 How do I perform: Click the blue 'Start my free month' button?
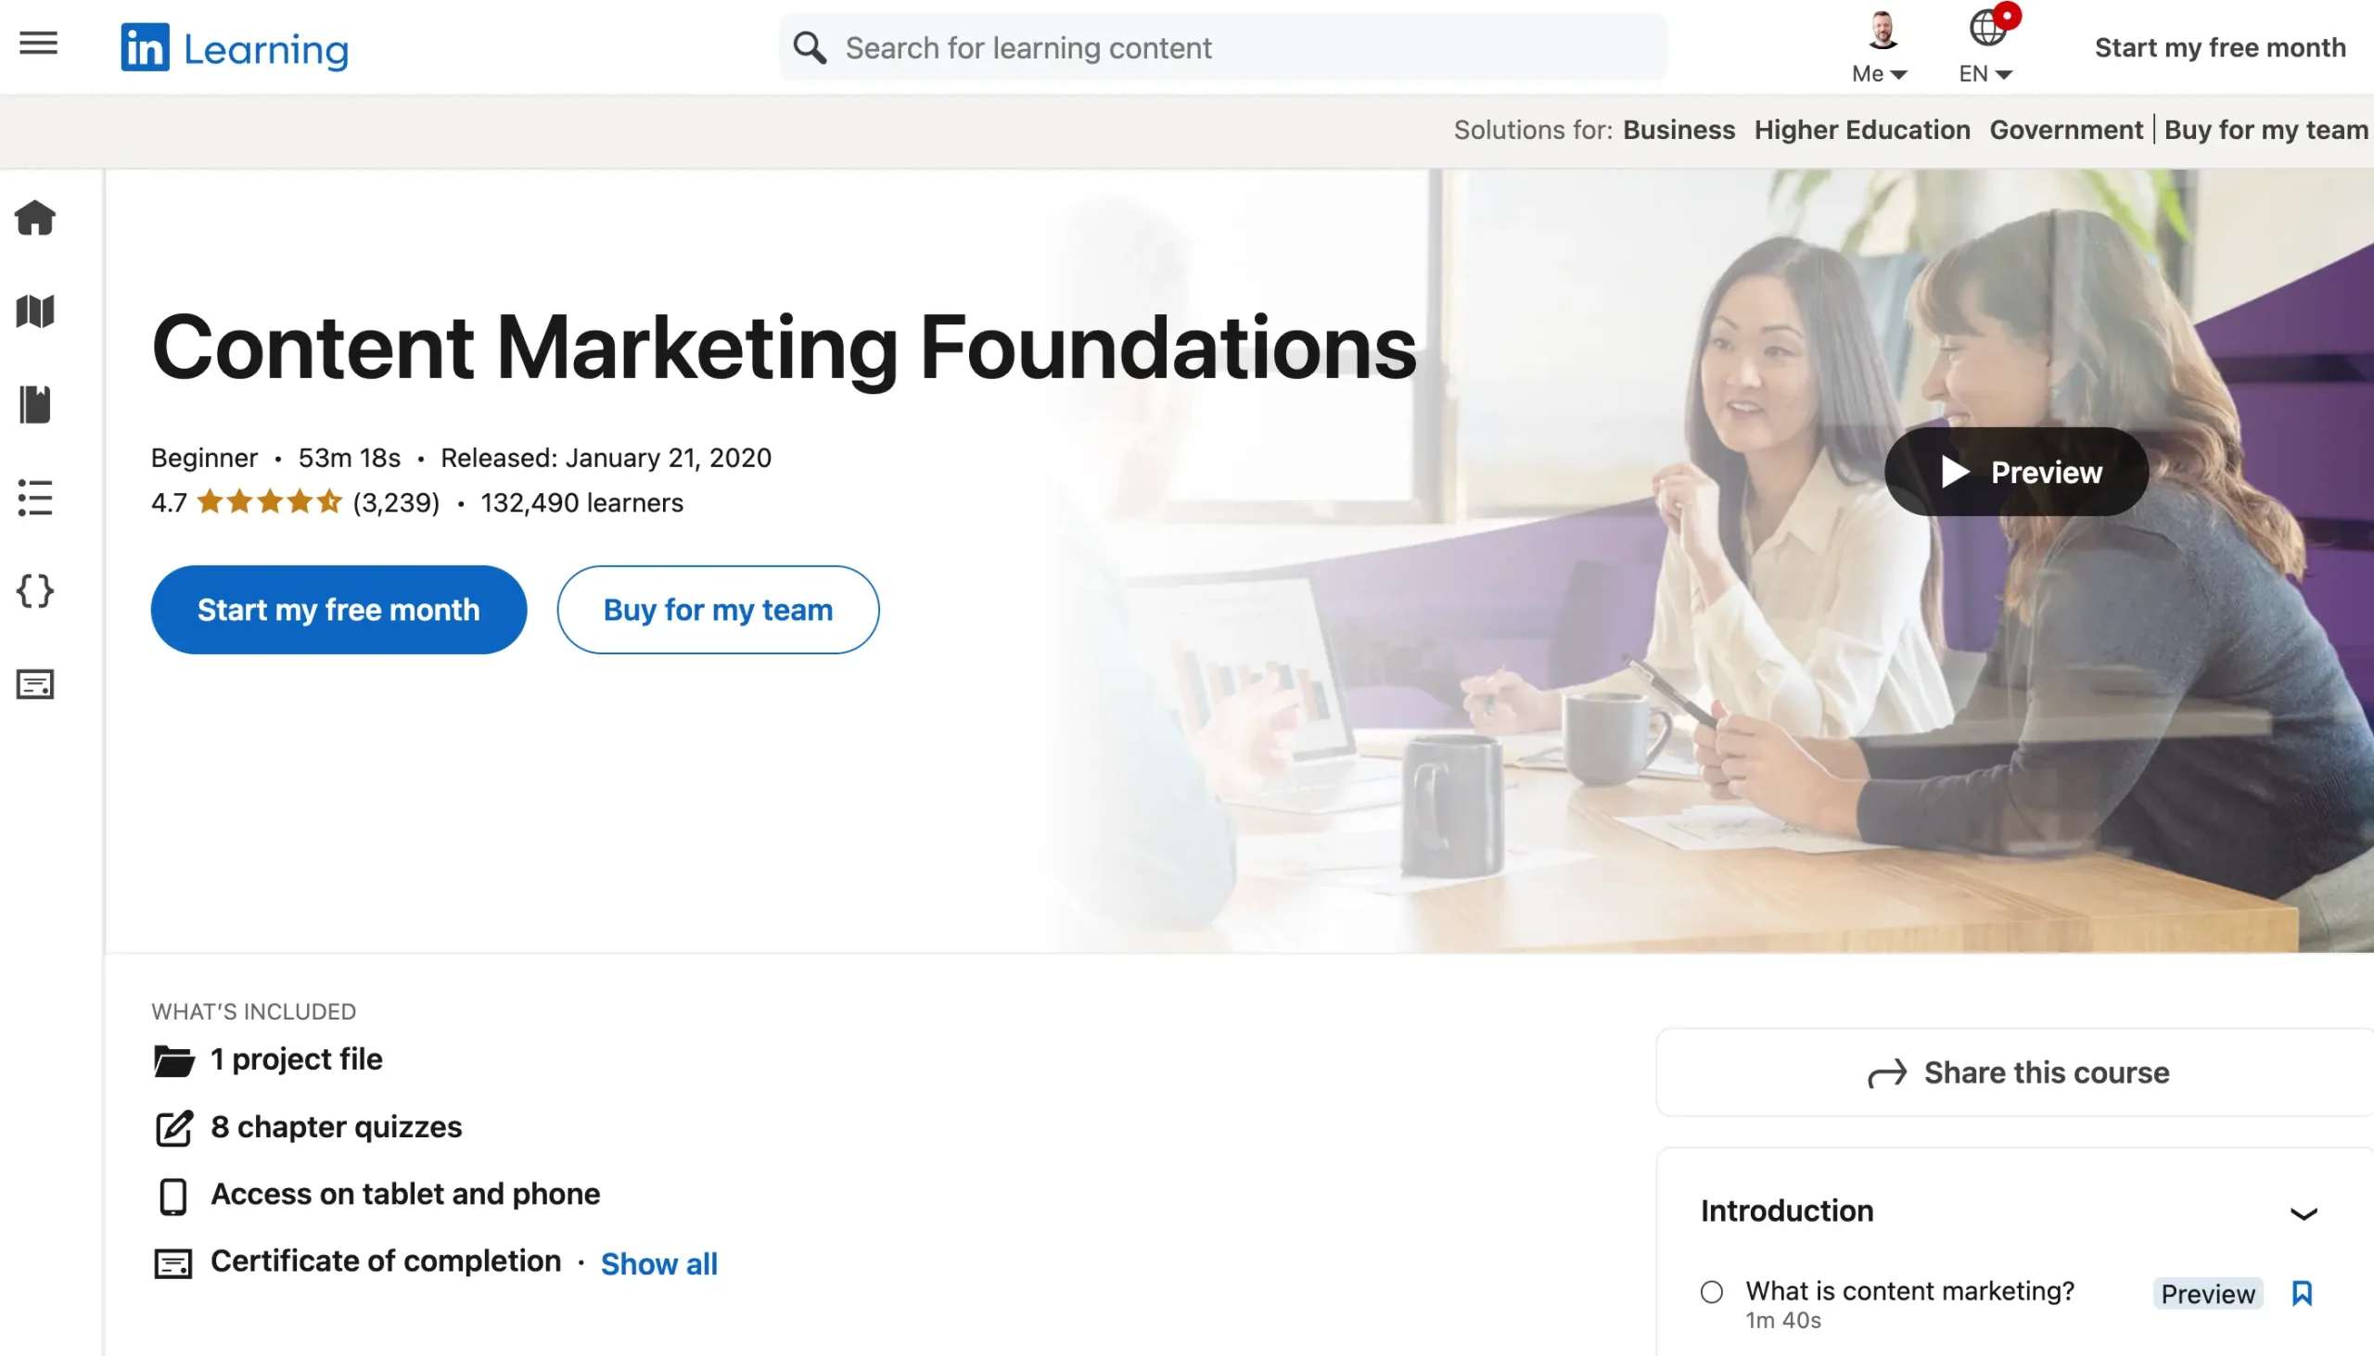[338, 610]
